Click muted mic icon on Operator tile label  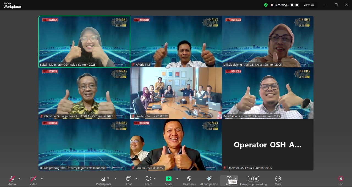pos(225,168)
